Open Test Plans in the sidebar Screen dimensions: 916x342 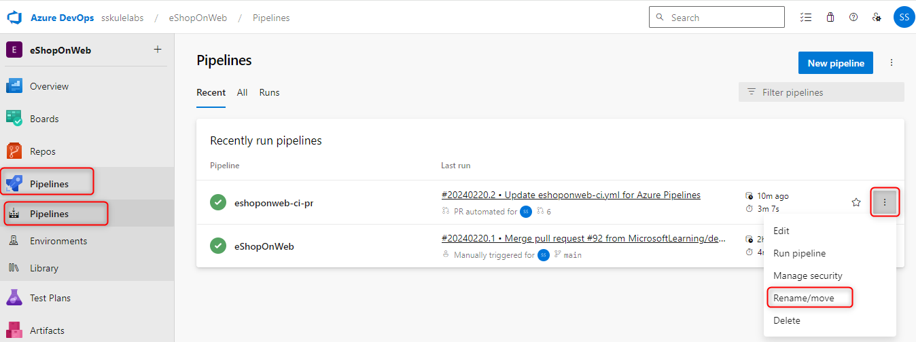pyautogui.click(x=50, y=298)
